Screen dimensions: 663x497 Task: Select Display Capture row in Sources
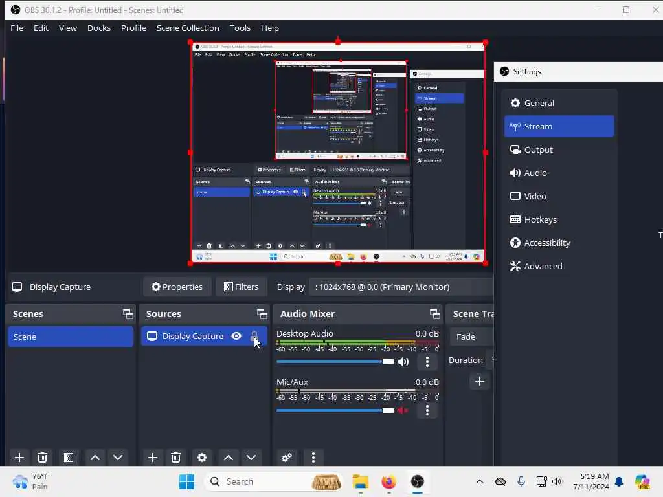tap(204, 336)
